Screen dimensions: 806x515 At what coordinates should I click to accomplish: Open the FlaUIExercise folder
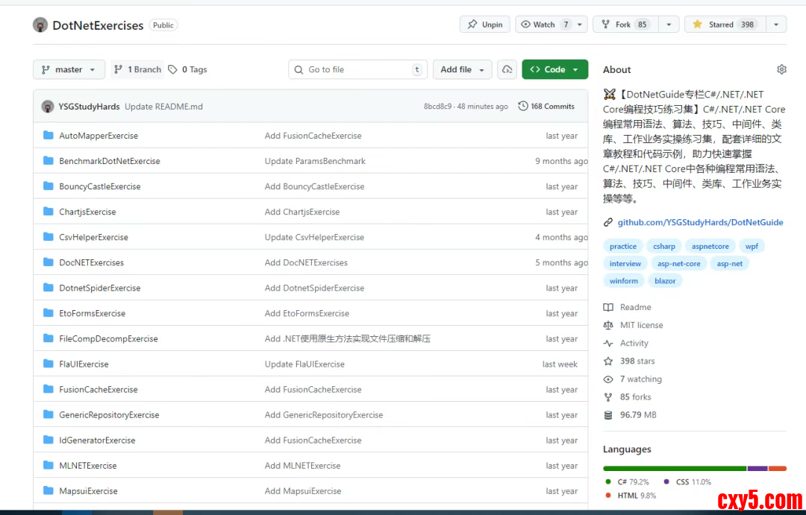pyautogui.click(x=84, y=364)
